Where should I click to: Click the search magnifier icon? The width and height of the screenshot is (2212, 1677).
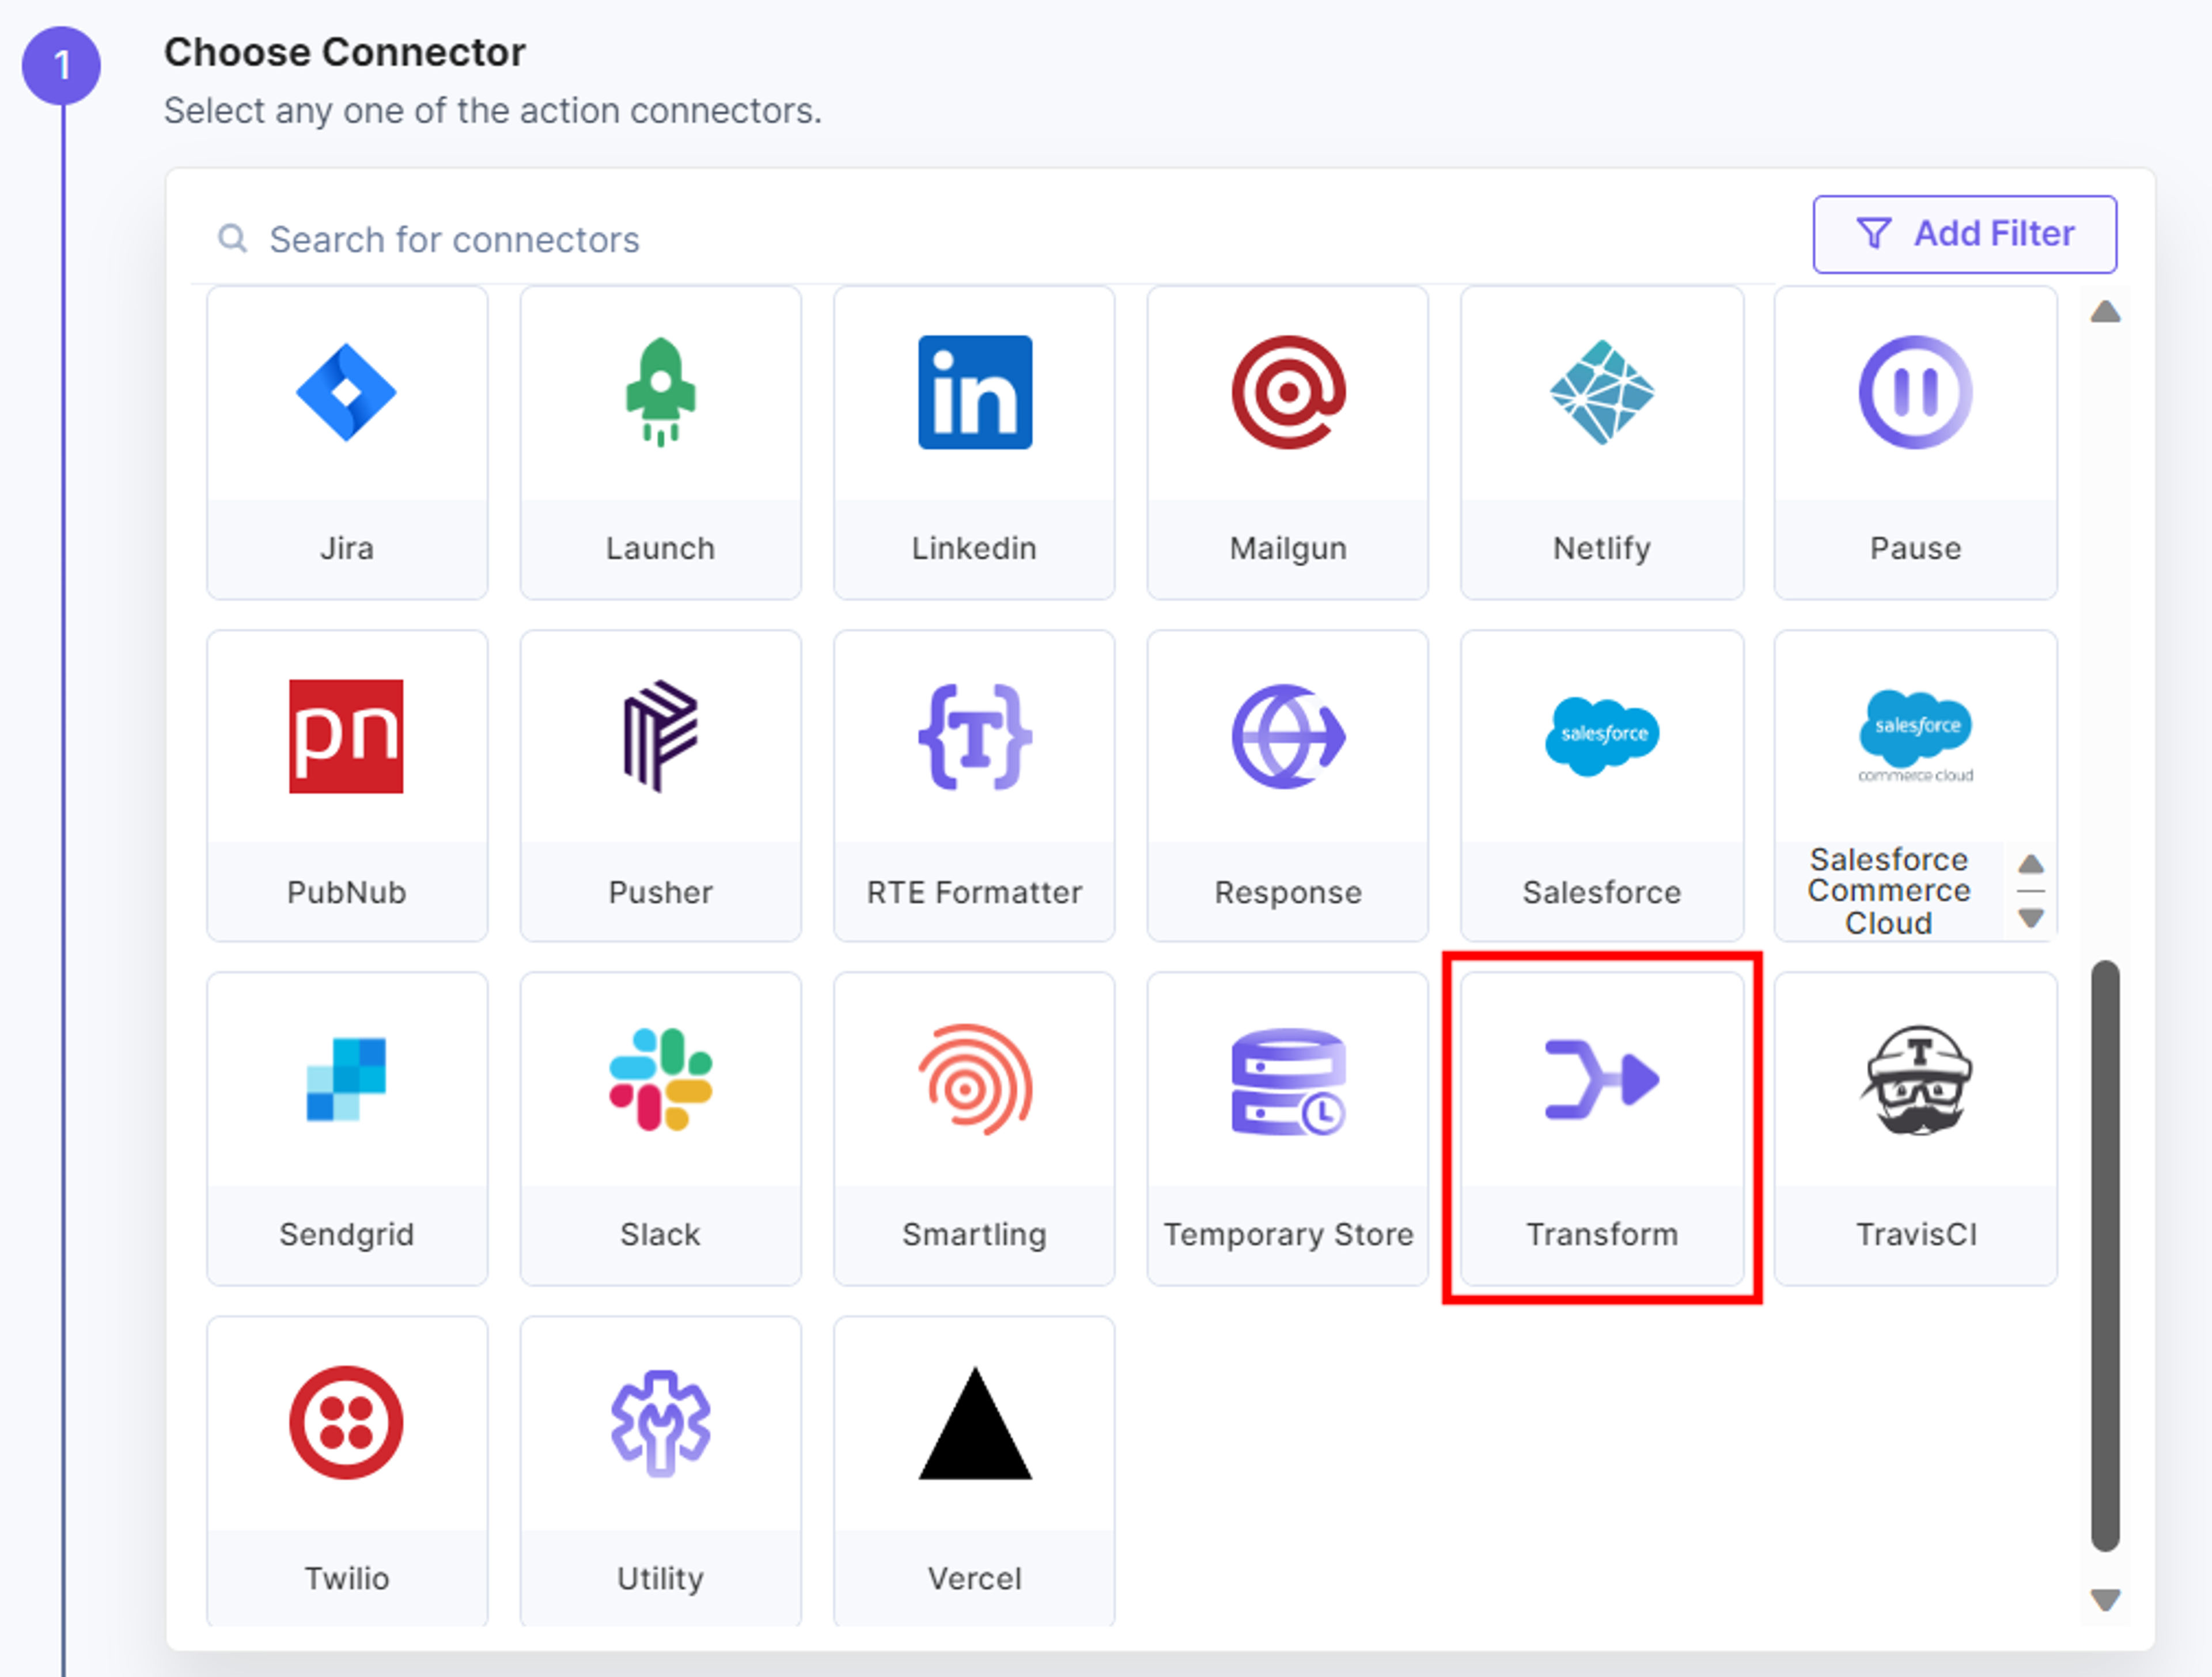(232, 239)
